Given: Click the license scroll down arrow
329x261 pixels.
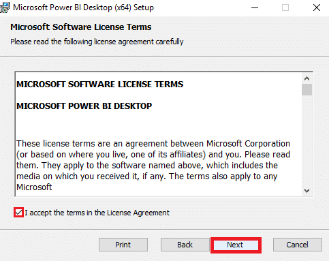Looking at the screenshot, I should coord(307,191).
